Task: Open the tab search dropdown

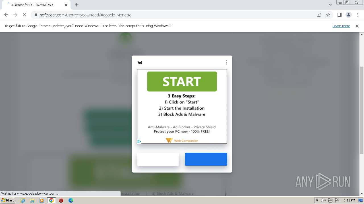Action: point(330,5)
